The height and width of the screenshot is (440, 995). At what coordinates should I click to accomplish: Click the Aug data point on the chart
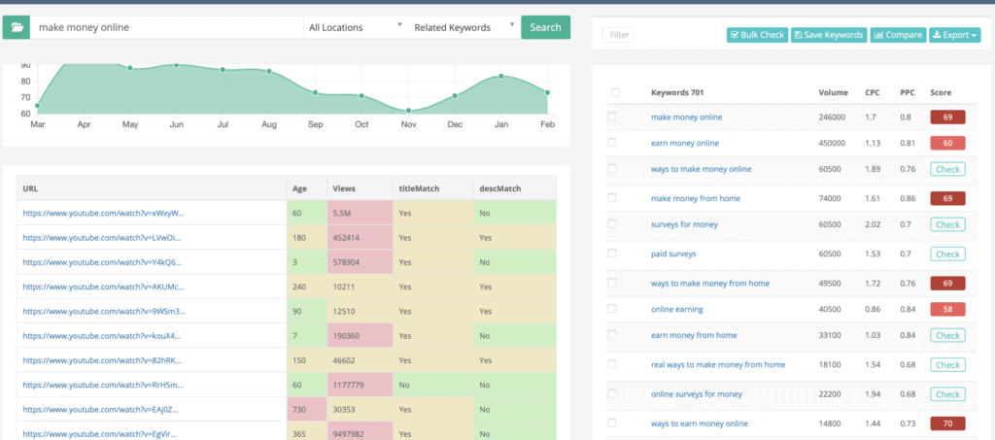(x=269, y=72)
